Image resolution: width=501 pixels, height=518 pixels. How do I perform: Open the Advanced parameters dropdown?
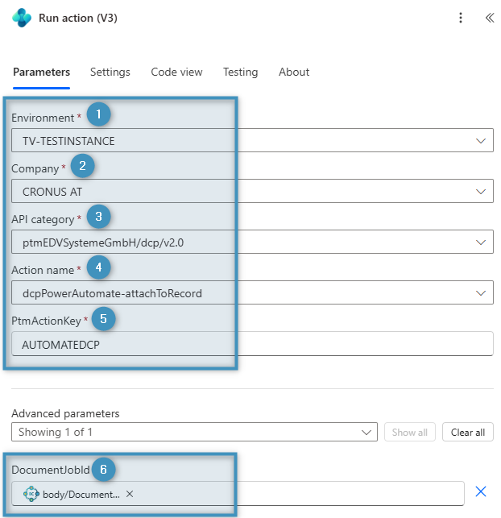pos(194,432)
